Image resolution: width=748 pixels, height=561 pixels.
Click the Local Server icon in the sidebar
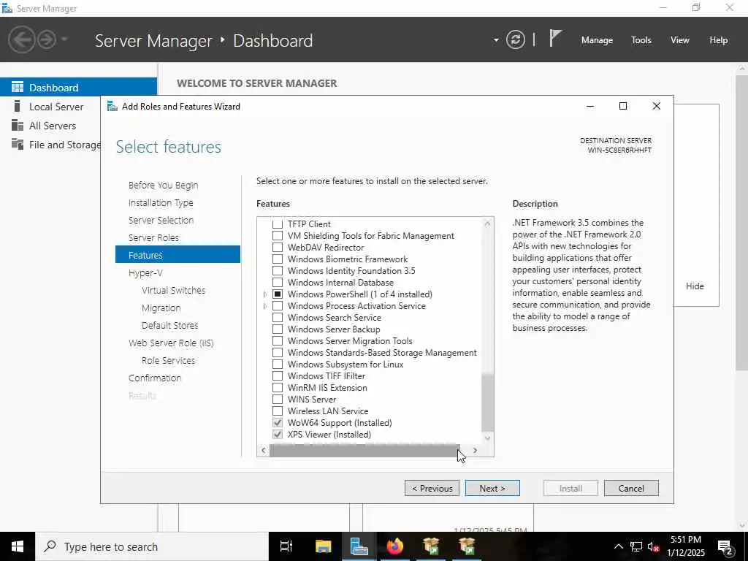point(18,107)
